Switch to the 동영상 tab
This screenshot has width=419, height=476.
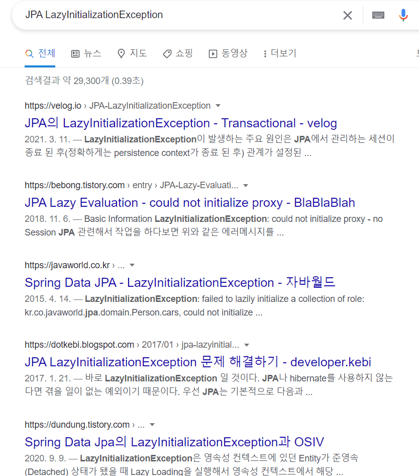228,53
